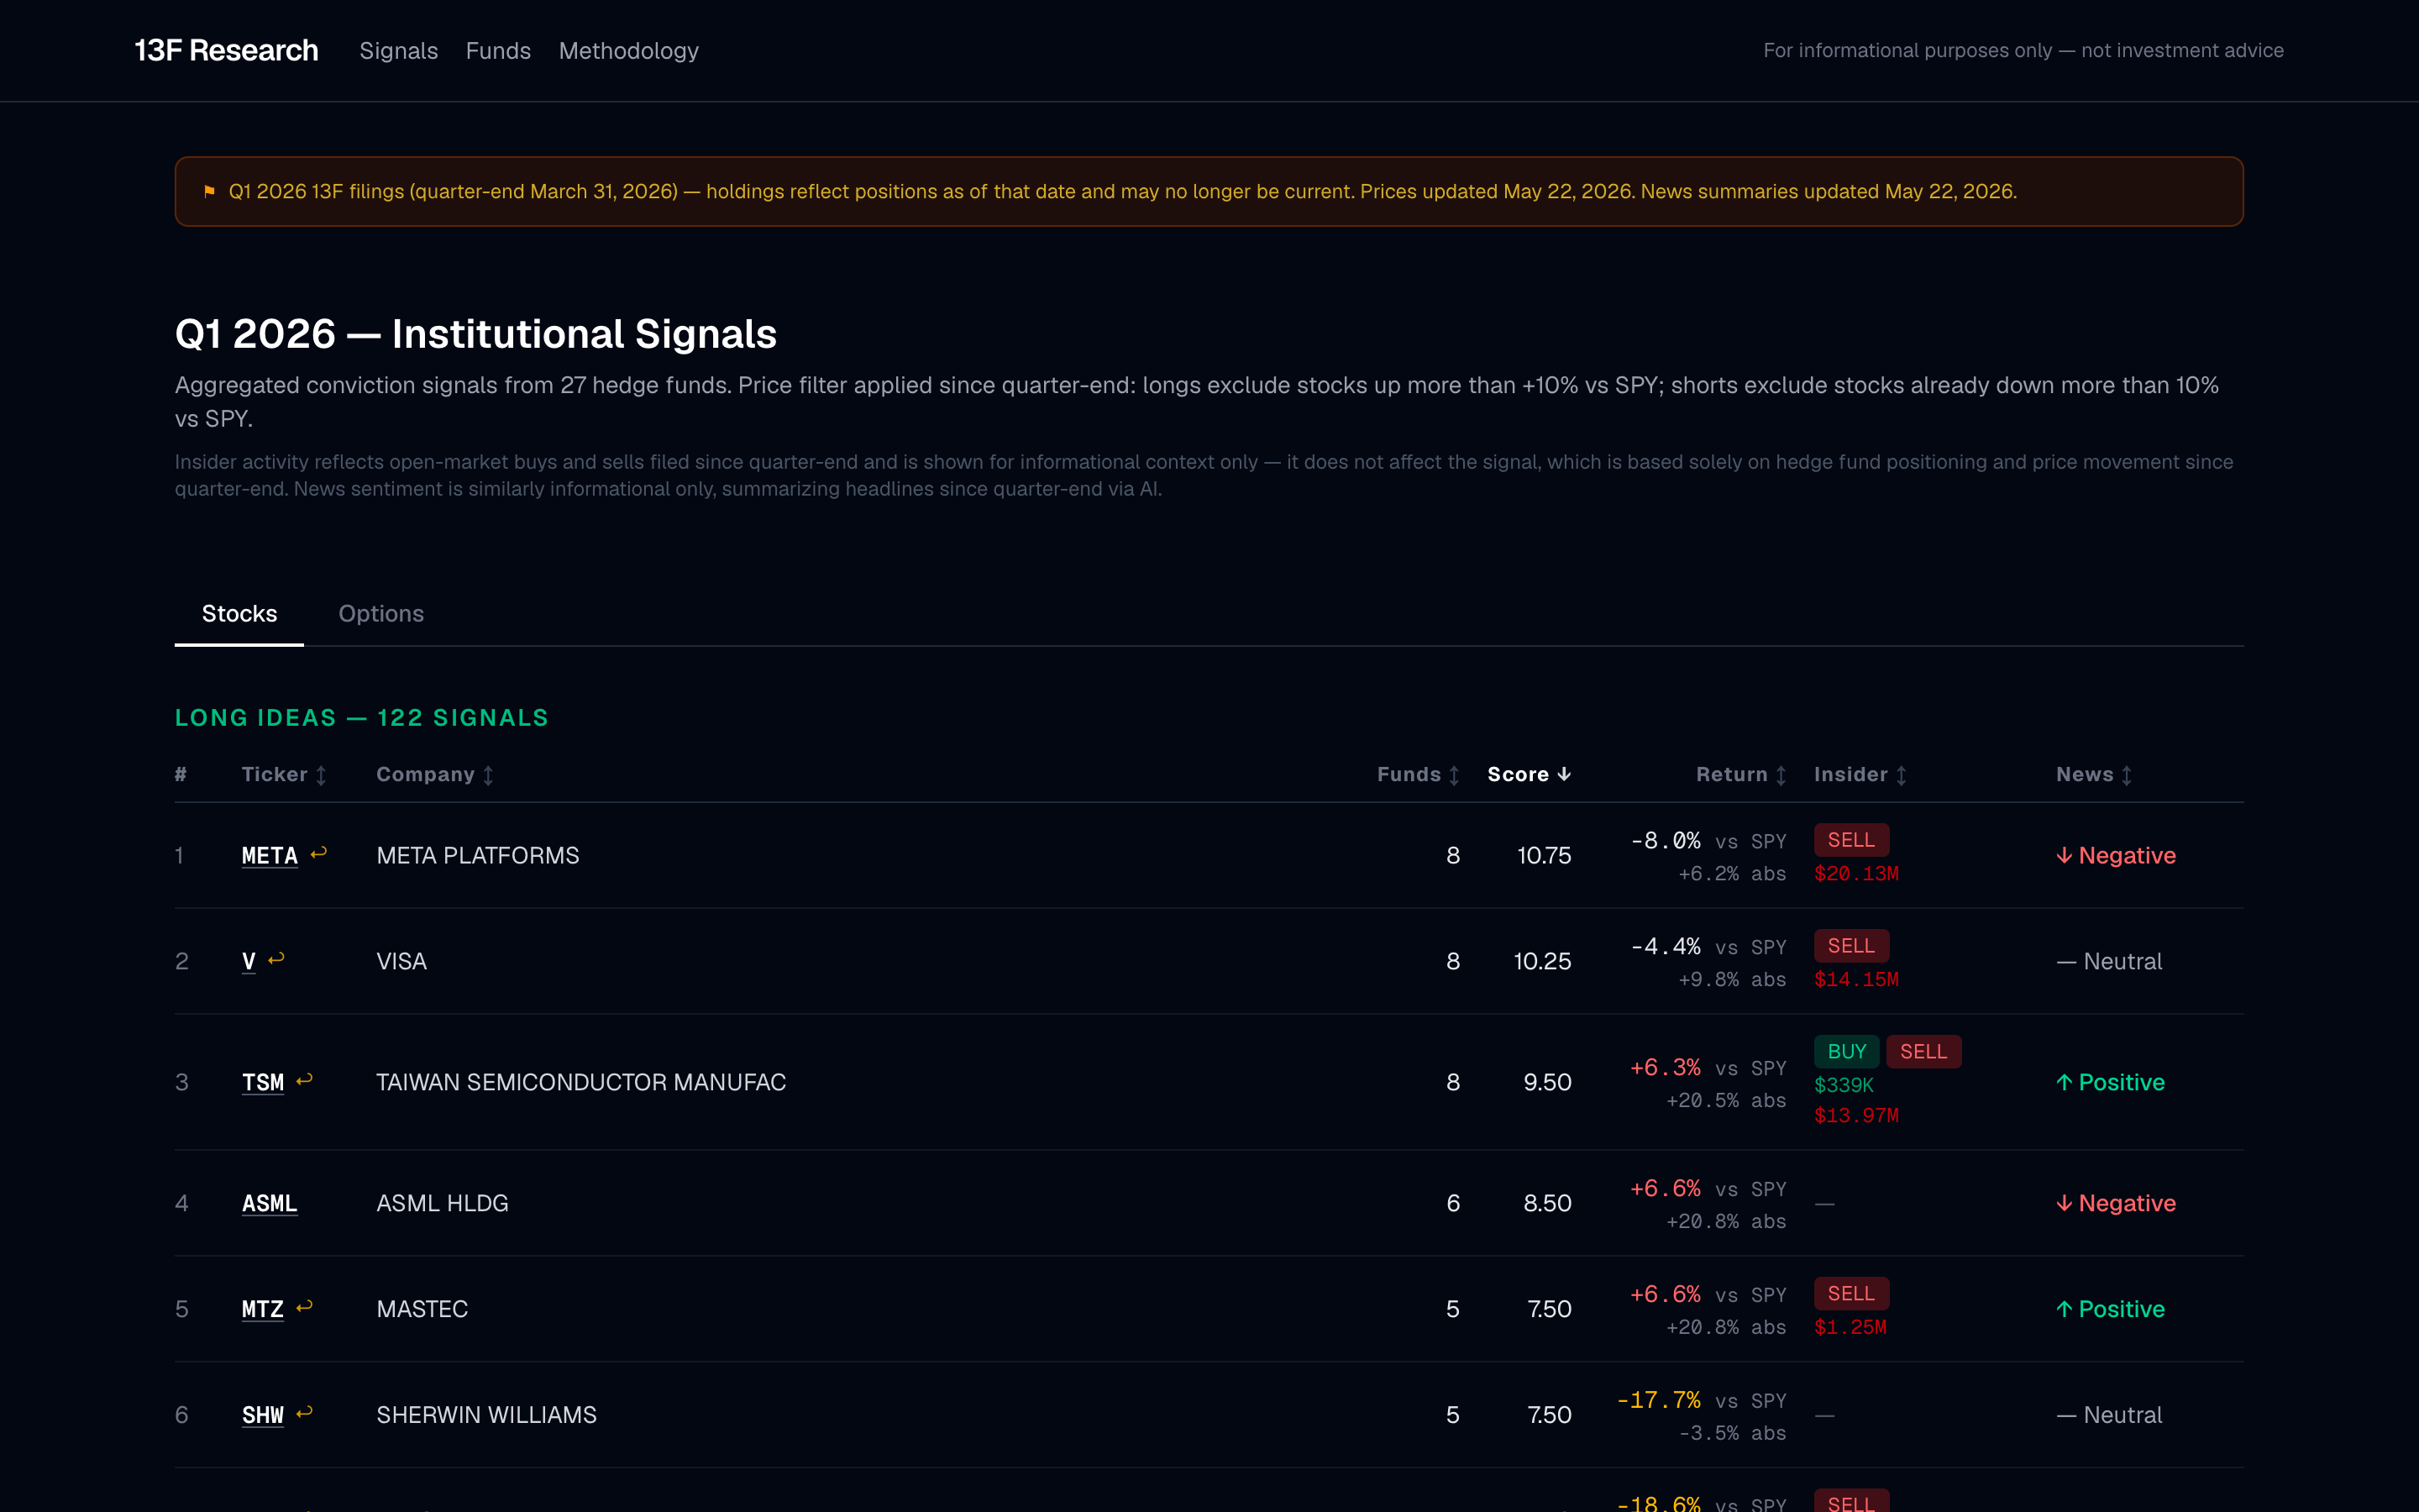Click Neutral news sentiment for SHERWIN WILLIAMS
The height and width of the screenshot is (1512, 2419).
coord(2109,1416)
